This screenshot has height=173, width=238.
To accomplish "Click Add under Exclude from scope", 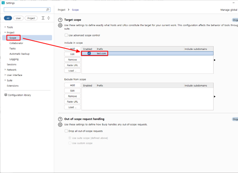I will 72,85.
